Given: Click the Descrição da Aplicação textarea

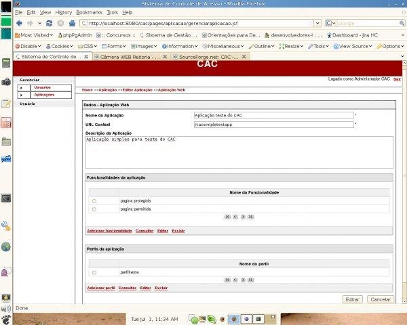Looking at the screenshot, I should click(x=239, y=152).
